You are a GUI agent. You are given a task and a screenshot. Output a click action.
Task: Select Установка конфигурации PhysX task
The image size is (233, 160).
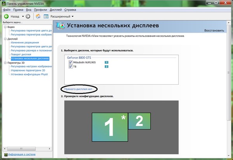click(29, 75)
